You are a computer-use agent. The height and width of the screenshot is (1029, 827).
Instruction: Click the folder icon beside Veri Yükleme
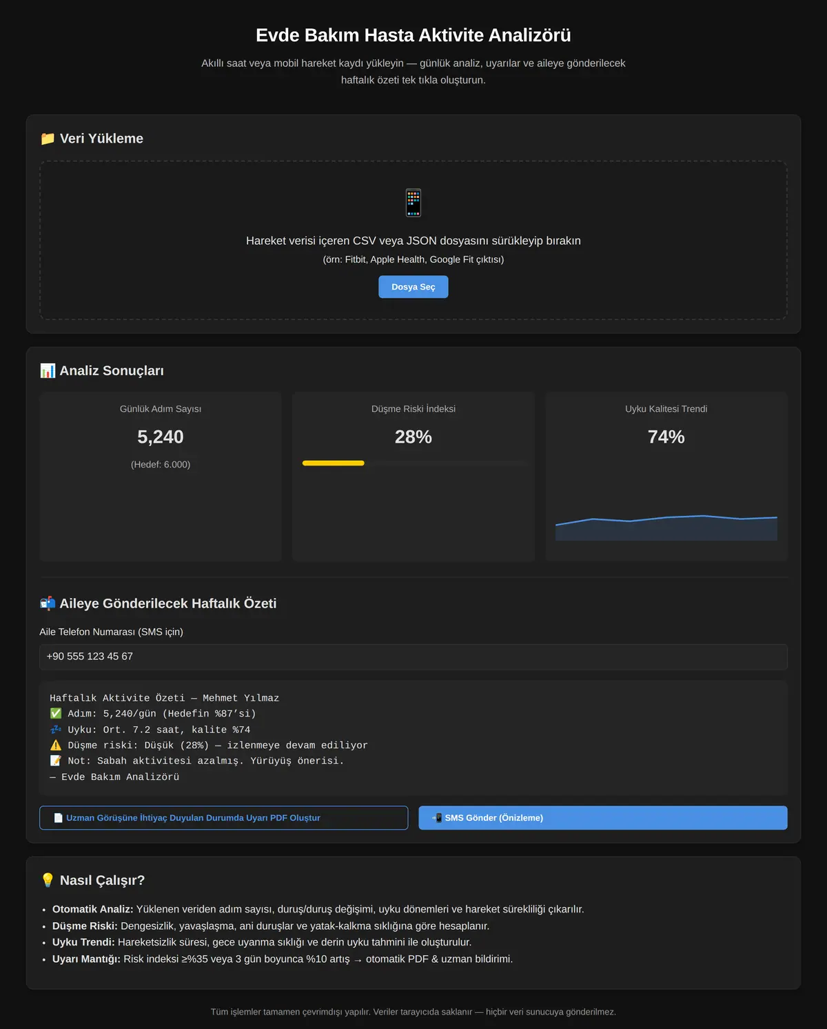click(48, 139)
